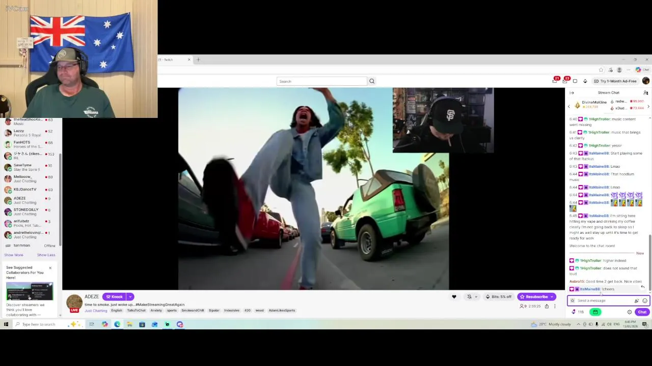Open weather widget 28°C Mostly cloudy
The image size is (652, 366).
[x=552, y=324]
